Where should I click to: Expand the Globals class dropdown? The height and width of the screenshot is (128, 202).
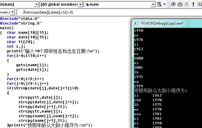click(36, 4)
